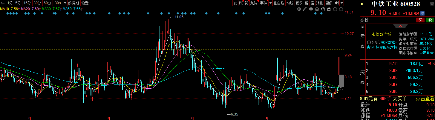Click the 点击查看 link for 明涨停概率

(426, 53)
